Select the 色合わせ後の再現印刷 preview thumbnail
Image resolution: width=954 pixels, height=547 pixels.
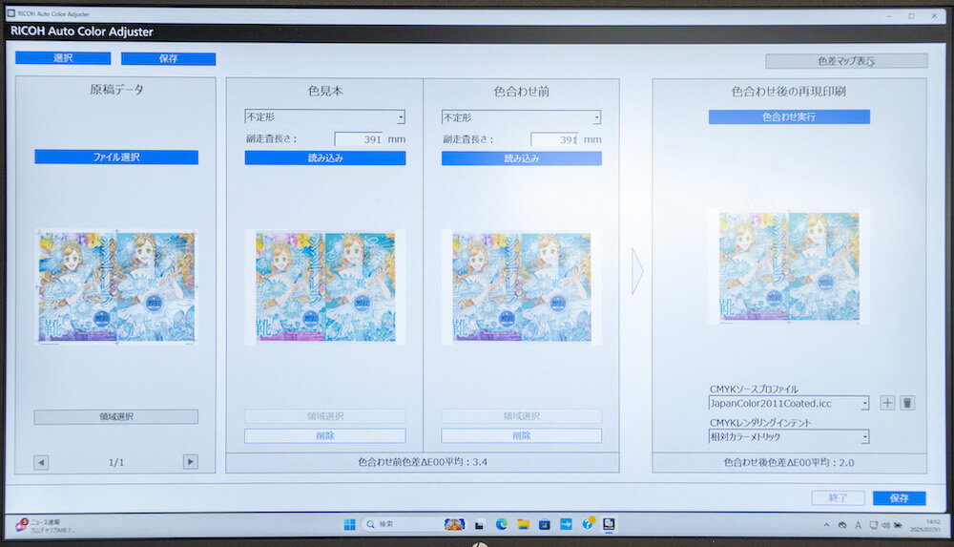point(789,266)
